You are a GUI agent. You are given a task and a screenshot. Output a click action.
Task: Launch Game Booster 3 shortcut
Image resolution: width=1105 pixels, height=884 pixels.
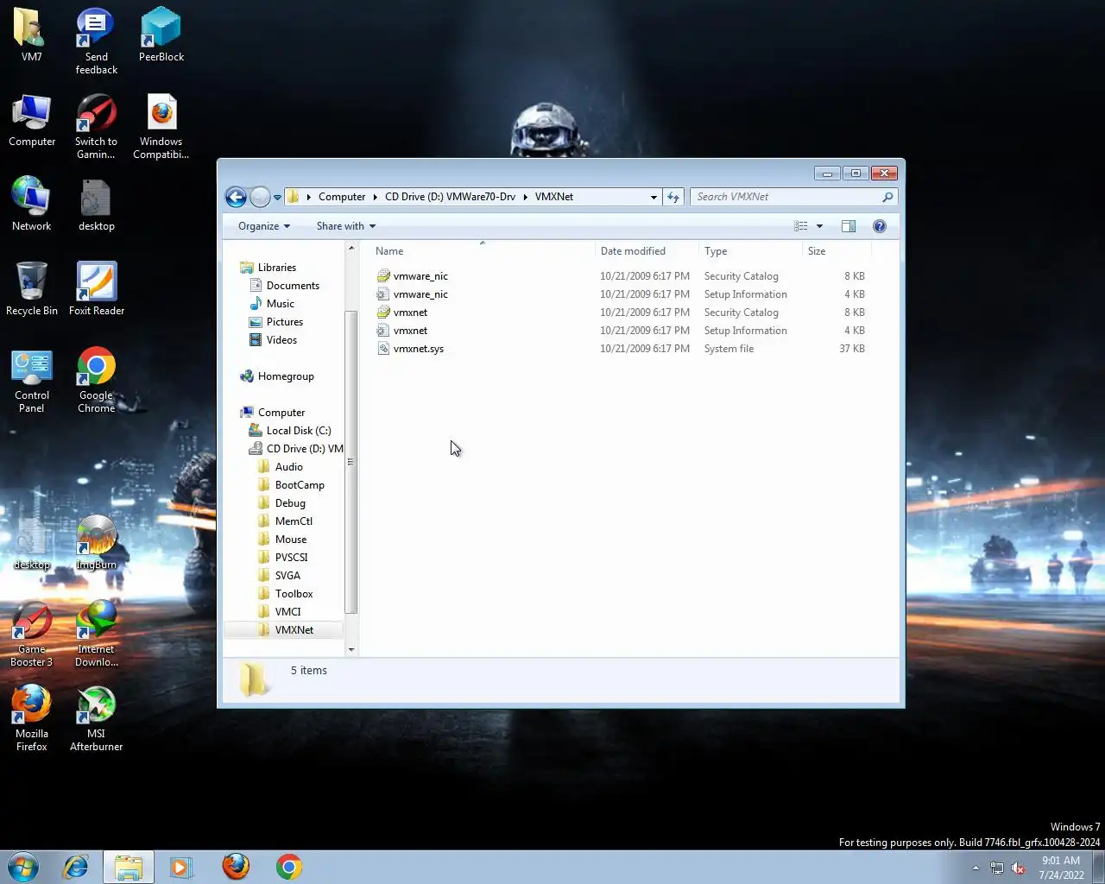coord(31,635)
